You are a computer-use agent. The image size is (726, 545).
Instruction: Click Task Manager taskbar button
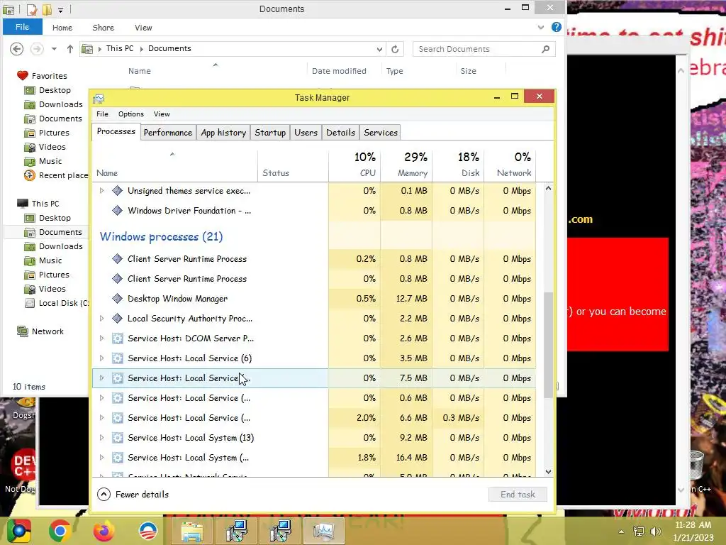pyautogui.click(x=323, y=531)
